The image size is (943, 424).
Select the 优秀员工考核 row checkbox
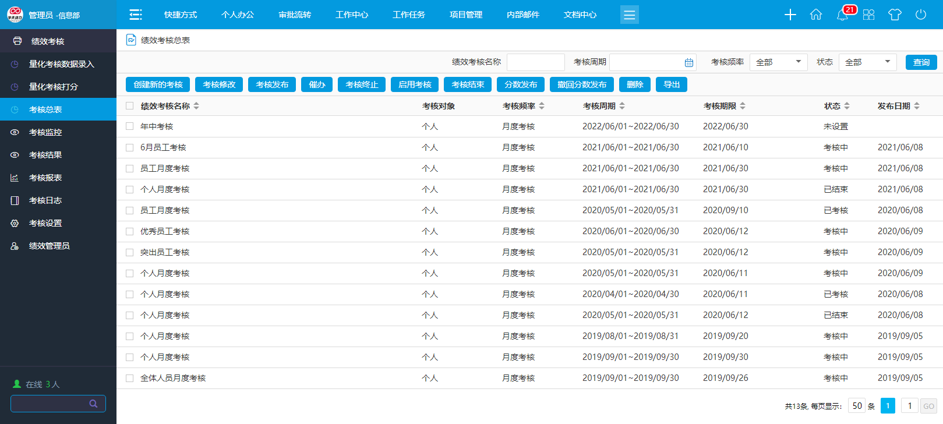[x=130, y=231]
